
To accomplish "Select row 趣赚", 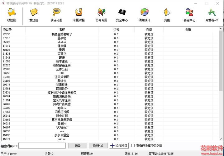I will [110, 57].
